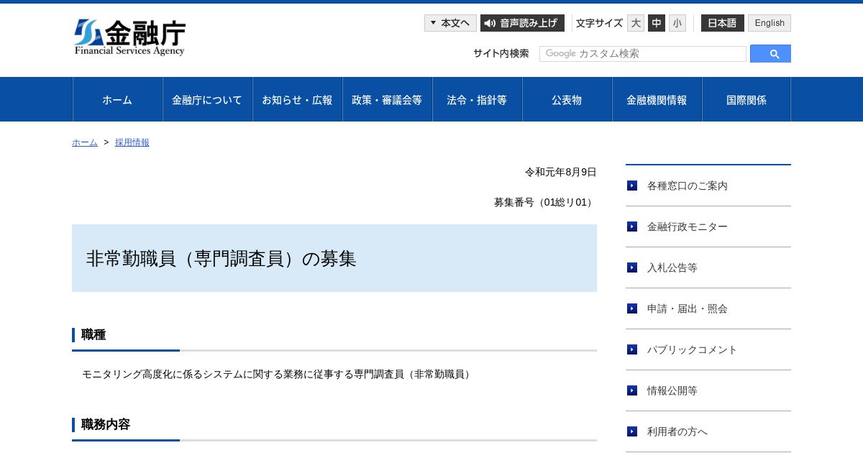Open the 金融庁について menu
This screenshot has width=863, height=453.
pos(208,99)
